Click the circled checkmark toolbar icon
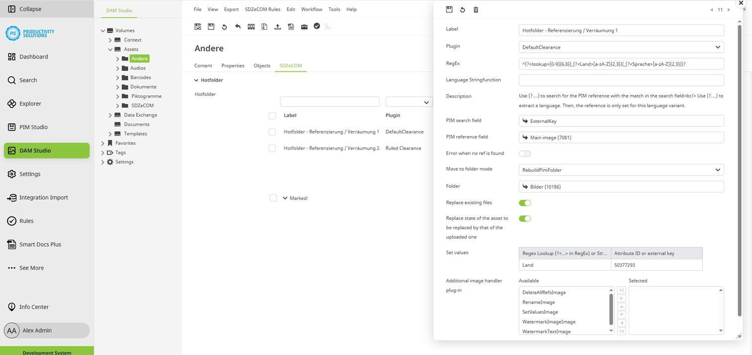The height and width of the screenshot is (355, 752). (x=317, y=26)
